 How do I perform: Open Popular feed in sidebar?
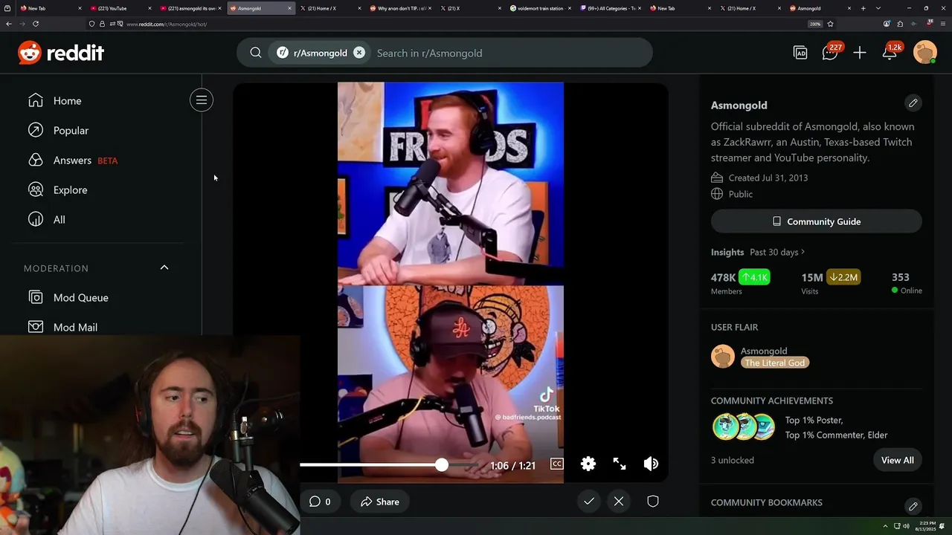pyautogui.click(x=71, y=130)
